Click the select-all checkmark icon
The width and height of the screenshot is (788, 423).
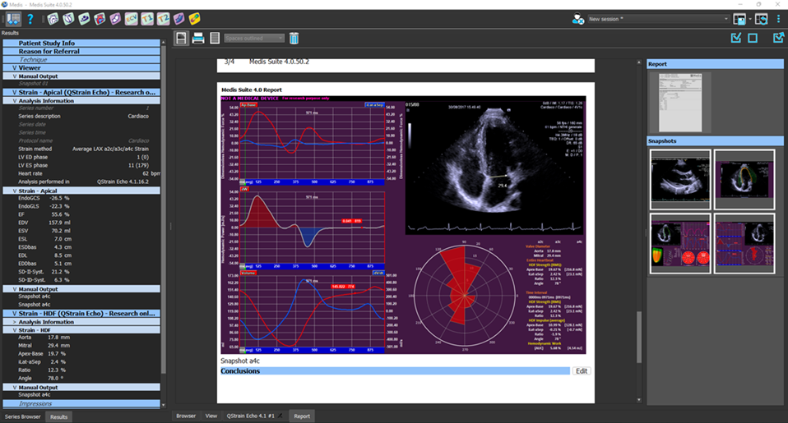736,38
